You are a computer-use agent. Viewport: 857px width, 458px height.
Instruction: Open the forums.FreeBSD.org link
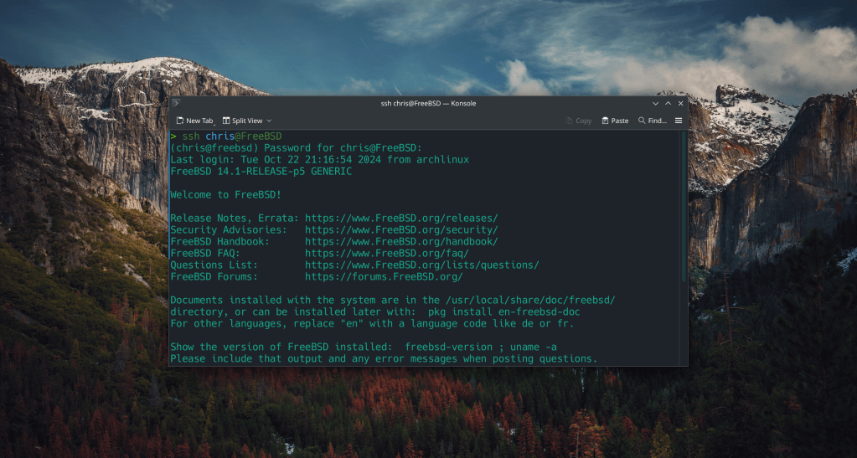tap(384, 277)
